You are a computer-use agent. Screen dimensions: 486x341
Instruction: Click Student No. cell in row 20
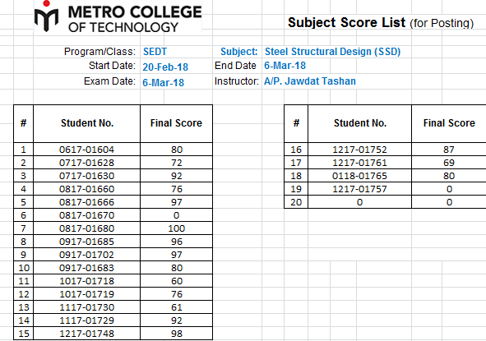[360, 202]
